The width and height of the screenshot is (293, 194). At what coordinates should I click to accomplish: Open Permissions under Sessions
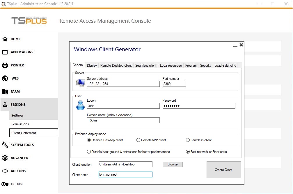click(20, 124)
